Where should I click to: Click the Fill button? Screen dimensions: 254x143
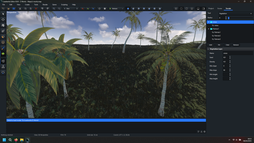click(x=219, y=45)
